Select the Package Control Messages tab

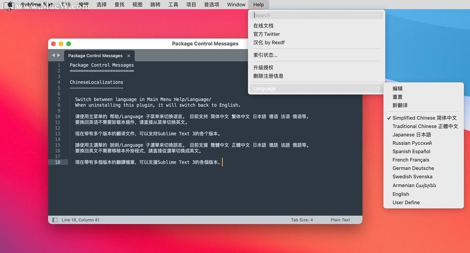tap(95, 56)
